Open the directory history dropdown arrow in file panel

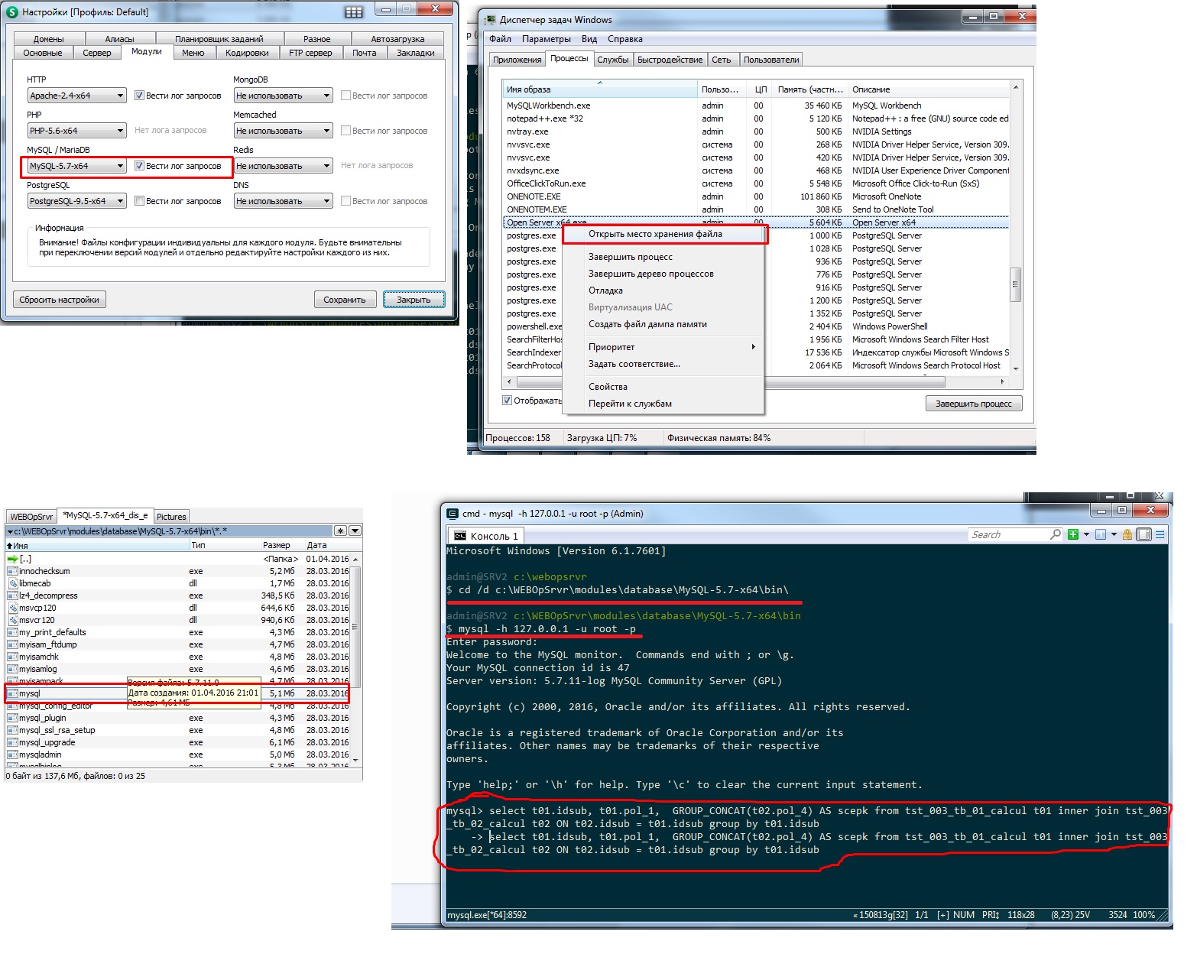355,531
